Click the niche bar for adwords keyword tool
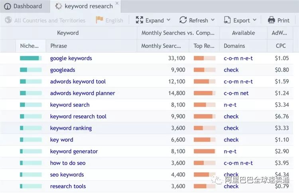Viewport: 299px width, 193px height. coord(31,82)
